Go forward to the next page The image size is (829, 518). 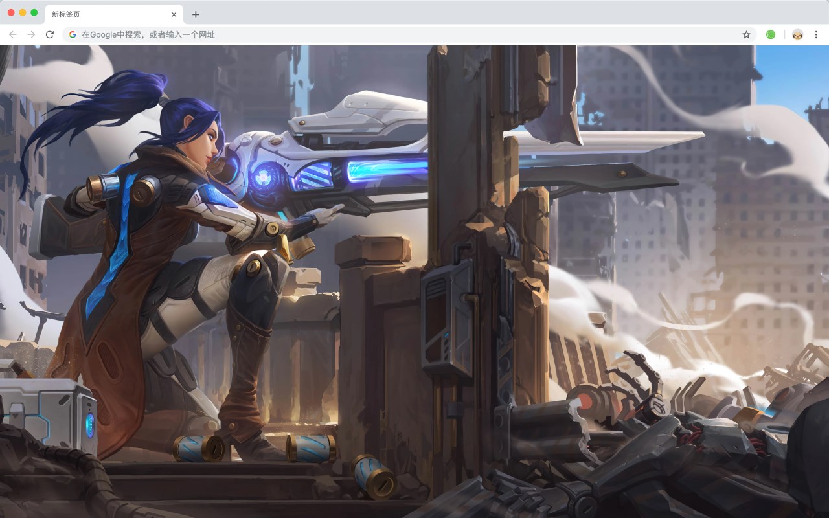31,34
